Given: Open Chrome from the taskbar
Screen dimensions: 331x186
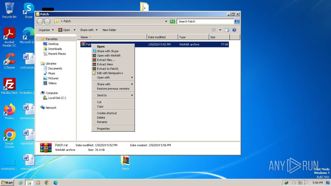Looking at the screenshot, I should coord(47,183).
